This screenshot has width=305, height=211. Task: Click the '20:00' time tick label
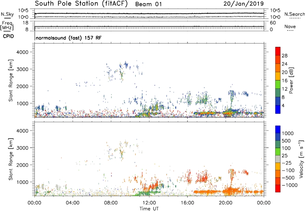pos(226,203)
